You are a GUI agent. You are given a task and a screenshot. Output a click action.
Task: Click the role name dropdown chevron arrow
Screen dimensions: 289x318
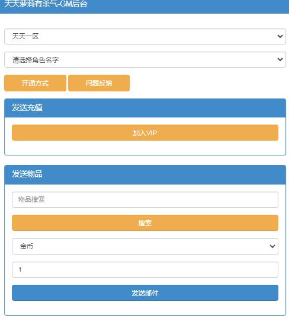tap(280, 59)
